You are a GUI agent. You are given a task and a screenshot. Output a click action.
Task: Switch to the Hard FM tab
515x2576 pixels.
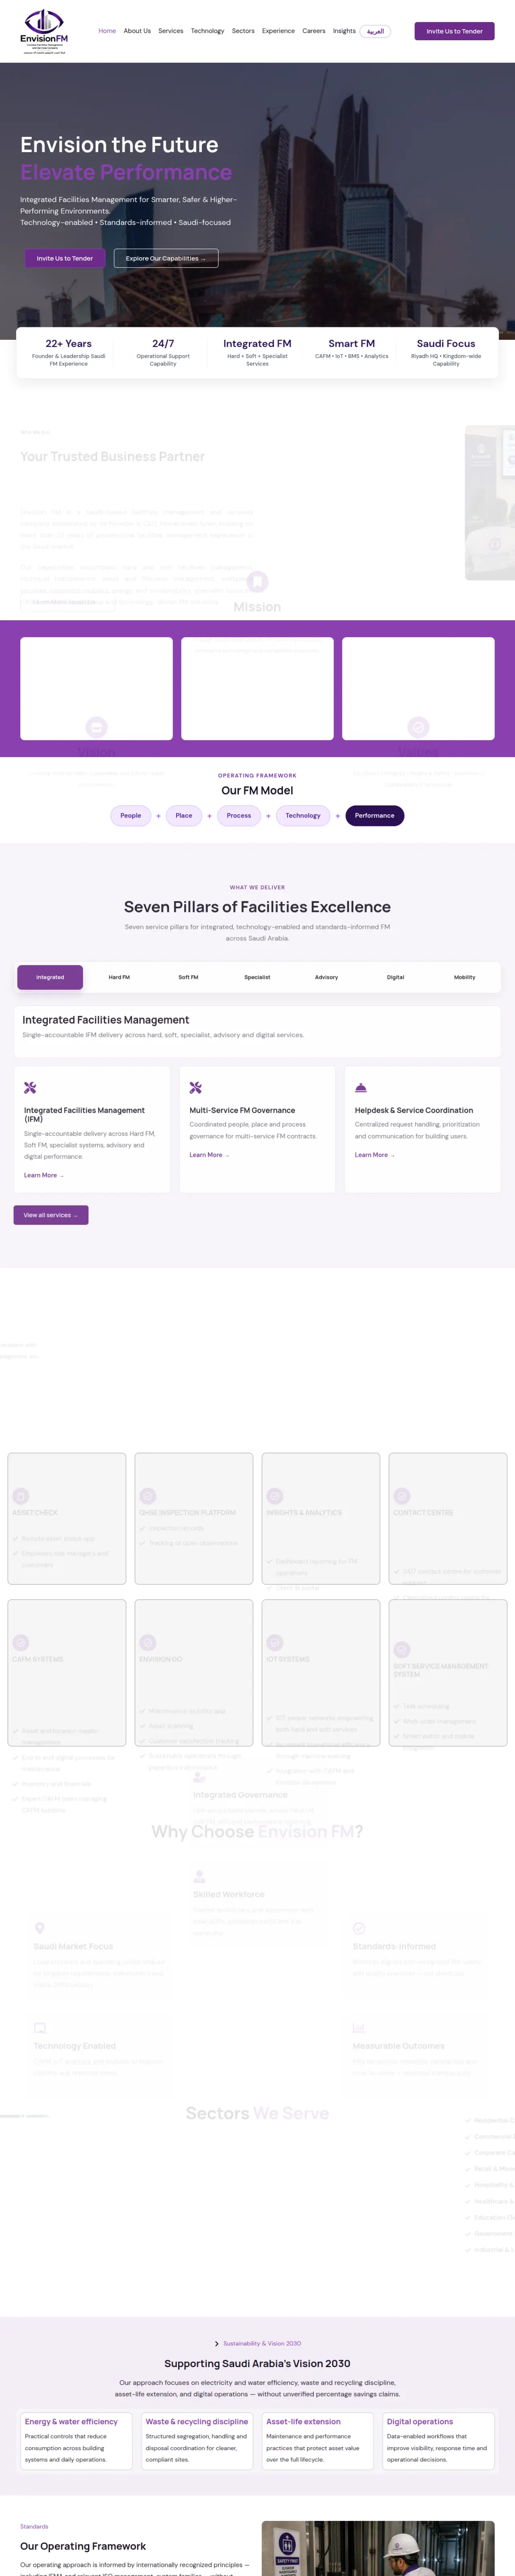[119, 977]
